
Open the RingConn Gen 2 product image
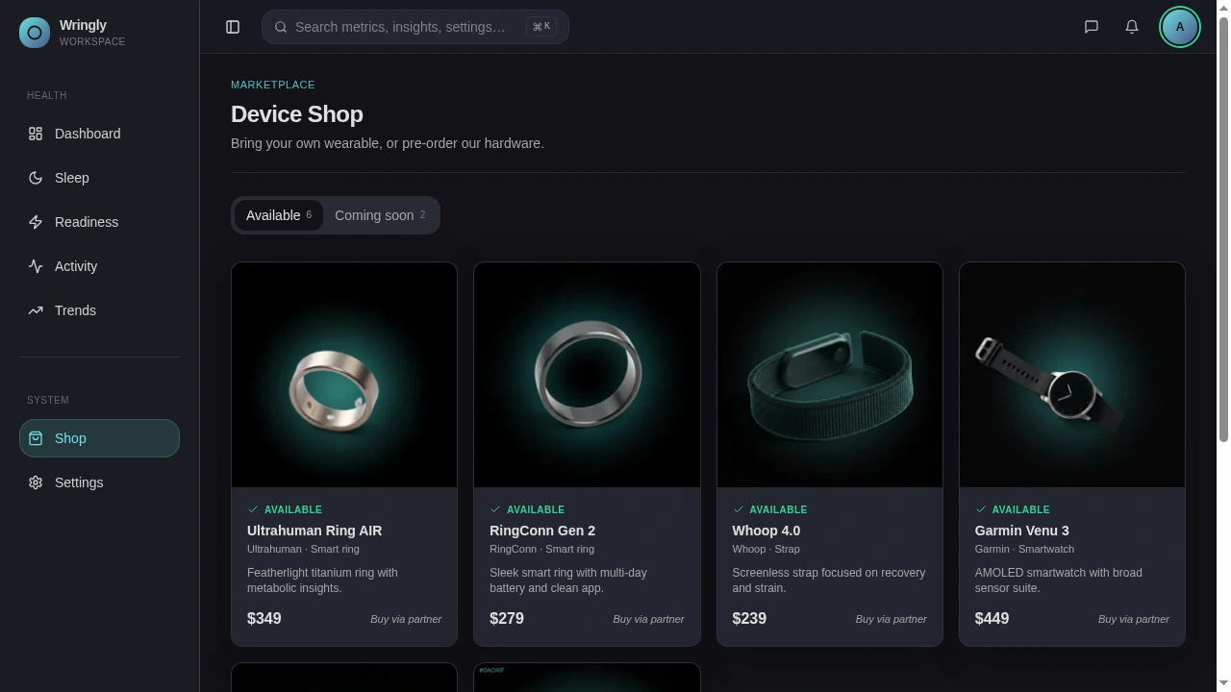[587, 375]
